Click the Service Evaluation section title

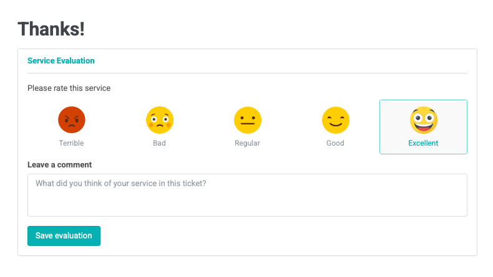[x=61, y=61]
